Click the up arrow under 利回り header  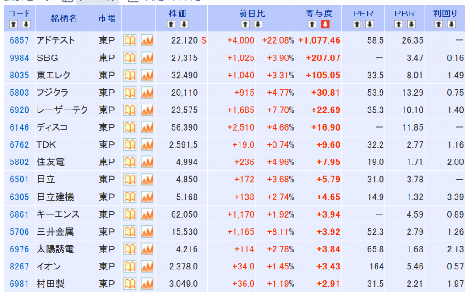point(439,24)
